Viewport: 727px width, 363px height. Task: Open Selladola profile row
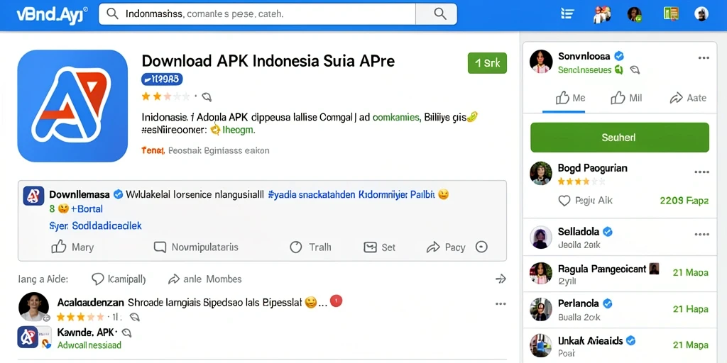tap(620, 238)
